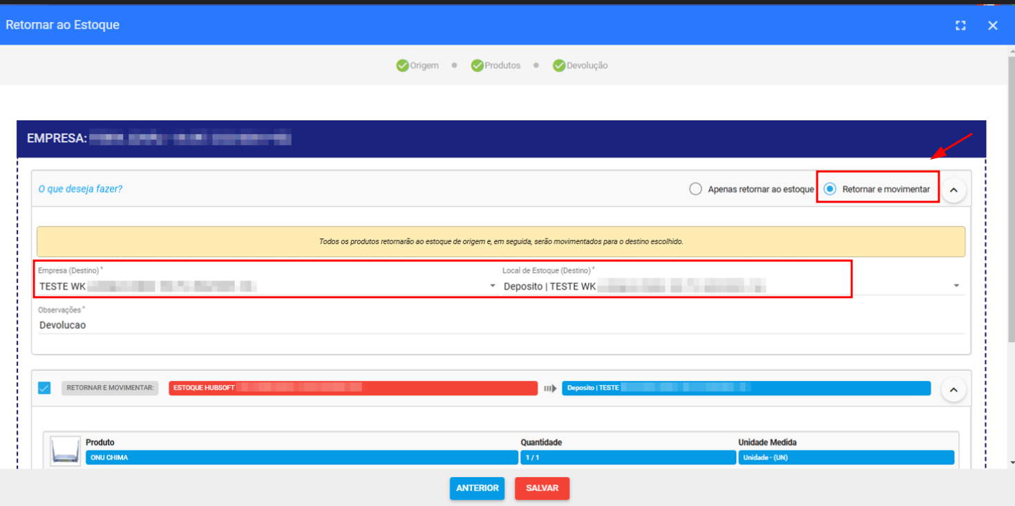Click the Devolução step checkmark icon

click(x=559, y=66)
